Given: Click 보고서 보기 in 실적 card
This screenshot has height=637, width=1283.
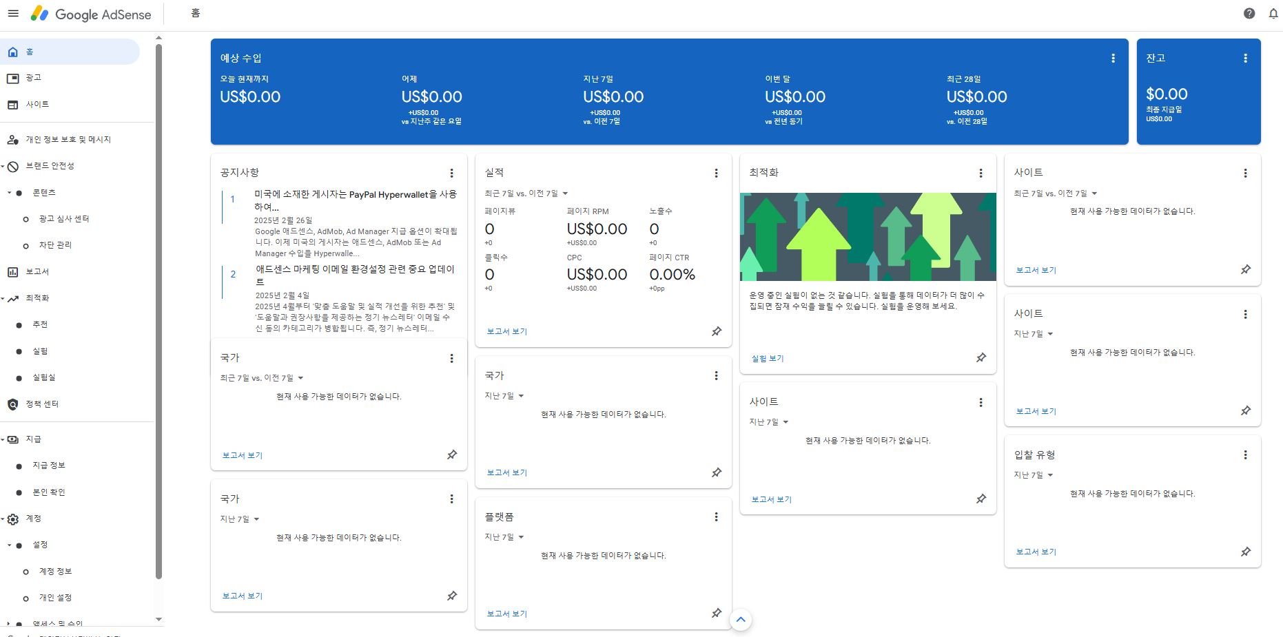Looking at the screenshot, I should click(x=507, y=331).
